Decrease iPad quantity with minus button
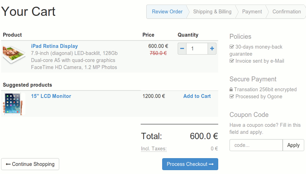This screenshot has height=174, width=306. 182,49
